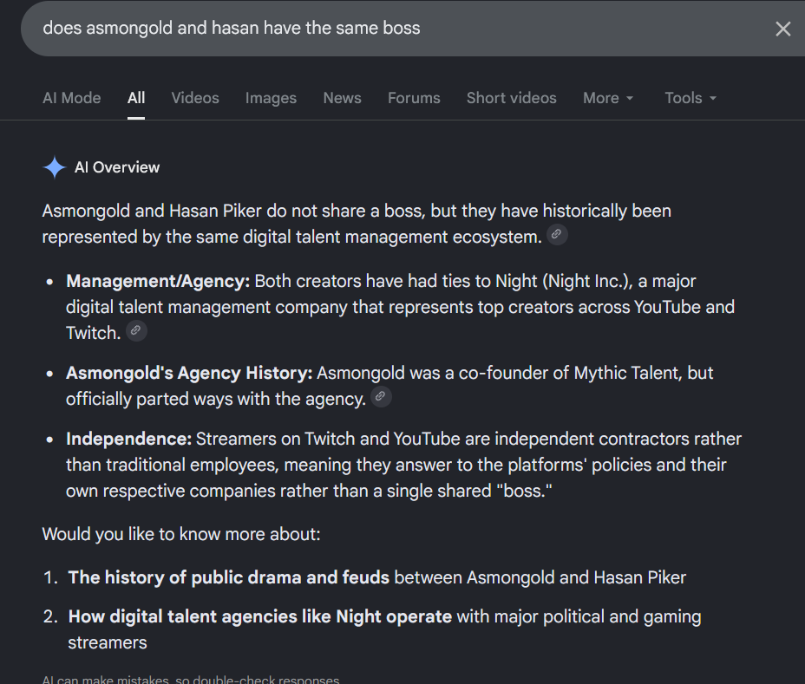
Task: Open the source link icon after 'Twitch.'
Action: click(136, 330)
